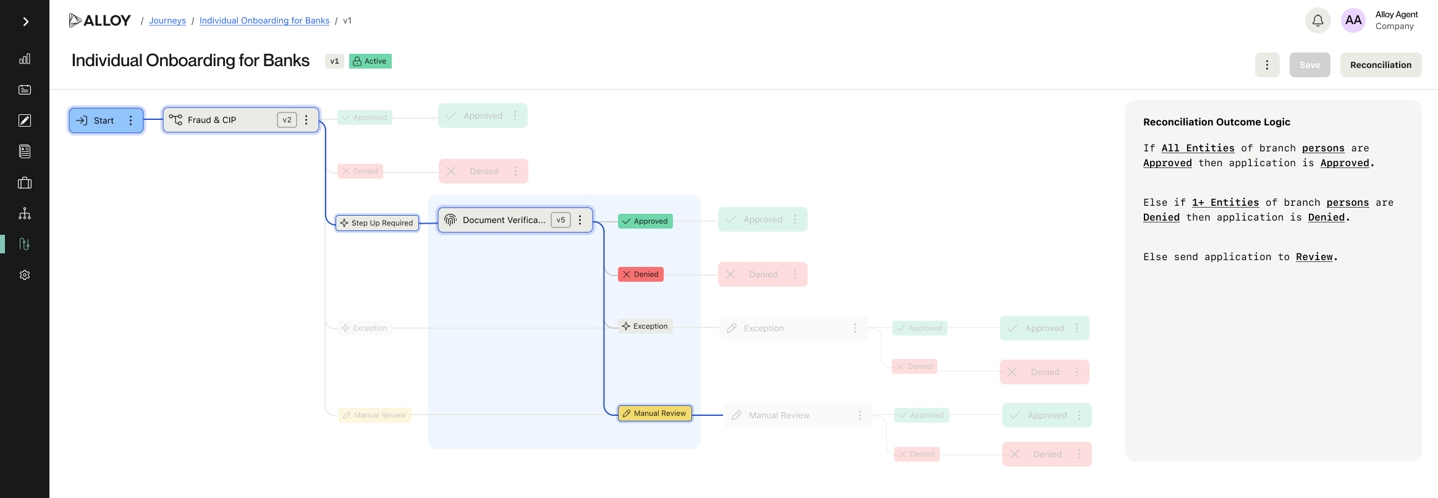
Task: Open Fraud & CIP three-dot menu
Action: tap(306, 120)
